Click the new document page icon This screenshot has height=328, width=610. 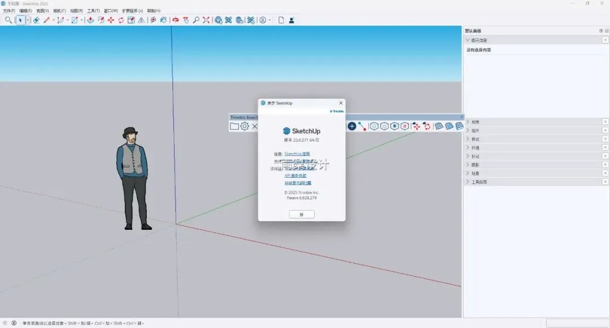[x=281, y=20]
